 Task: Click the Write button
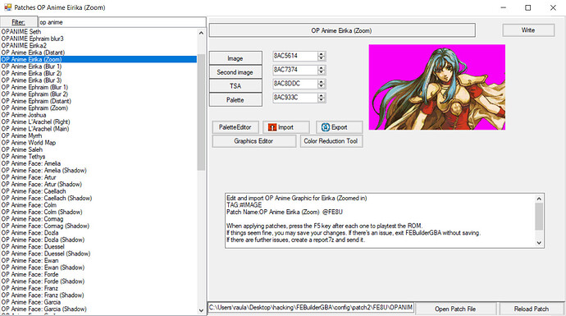[x=528, y=30]
